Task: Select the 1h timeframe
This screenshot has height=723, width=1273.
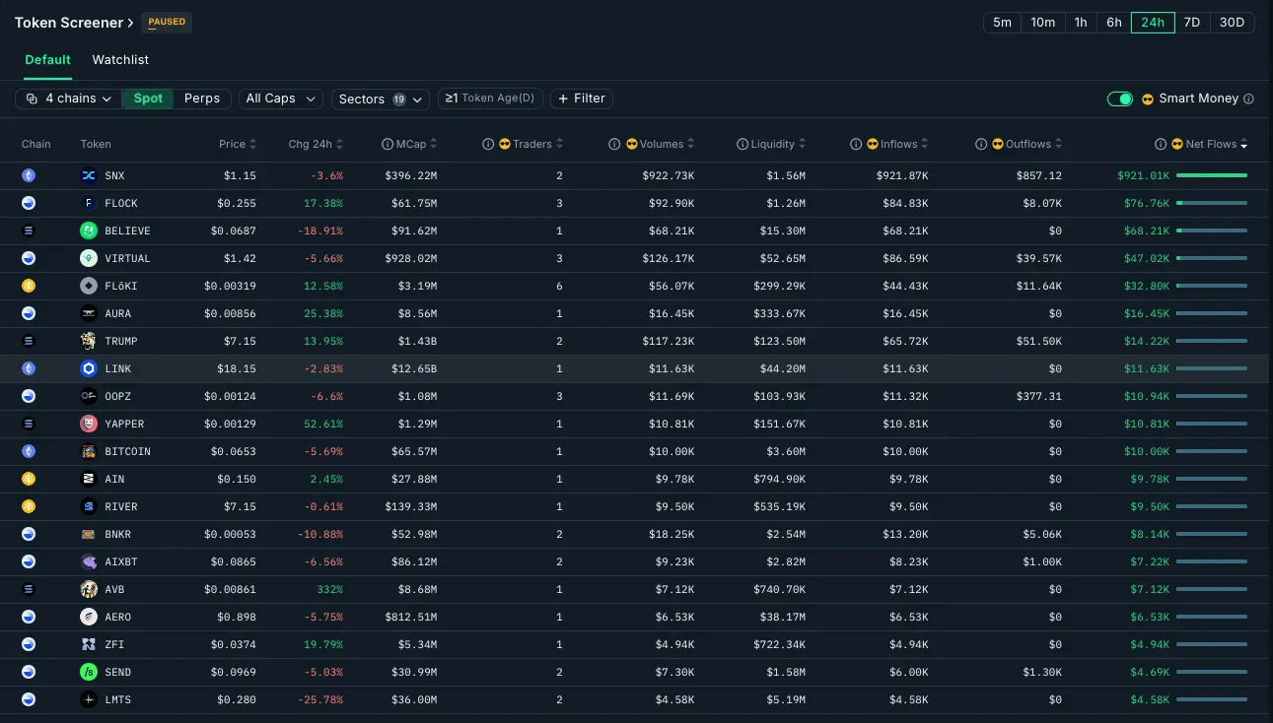Action: pyautogui.click(x=1081, y=22)
